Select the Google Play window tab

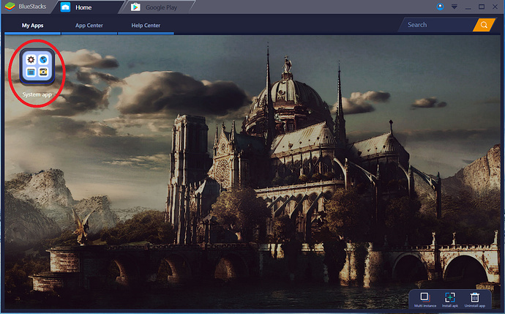(x=157, y=7)
